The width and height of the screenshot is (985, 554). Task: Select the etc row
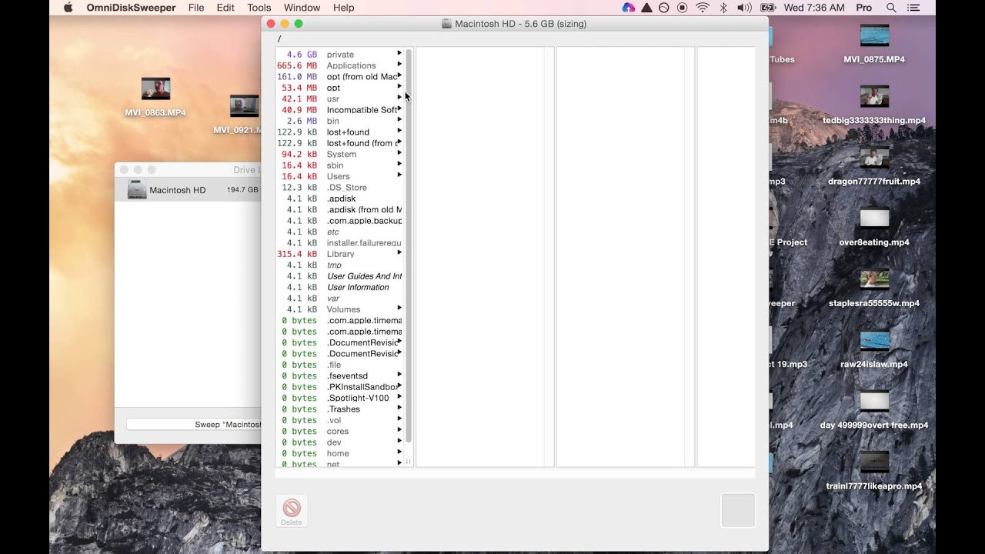pyautogui.click(x=339, y=232)
